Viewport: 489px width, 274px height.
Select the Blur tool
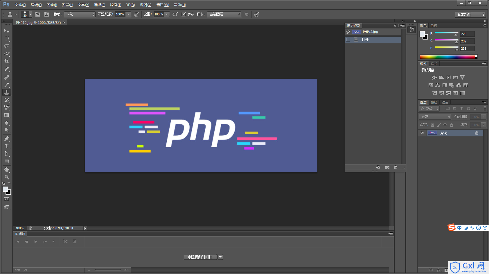pos(6,123)
